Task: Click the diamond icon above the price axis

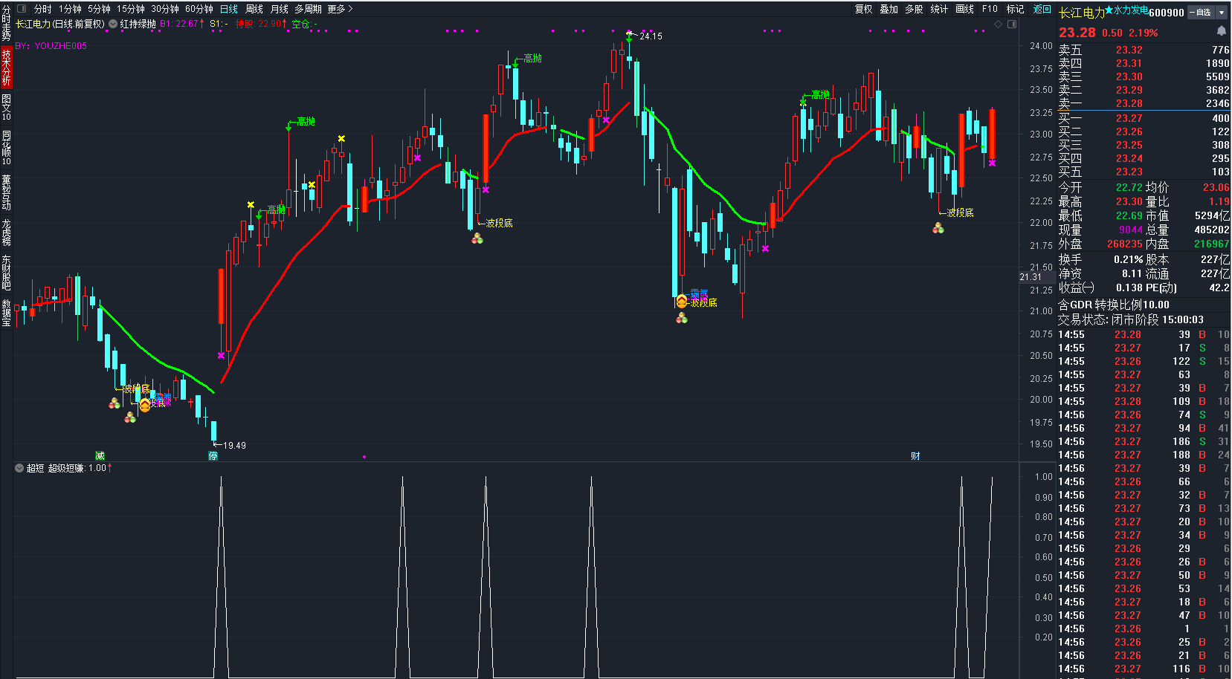Action: coord(999,25)
